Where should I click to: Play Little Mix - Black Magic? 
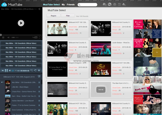click(20, 87)
